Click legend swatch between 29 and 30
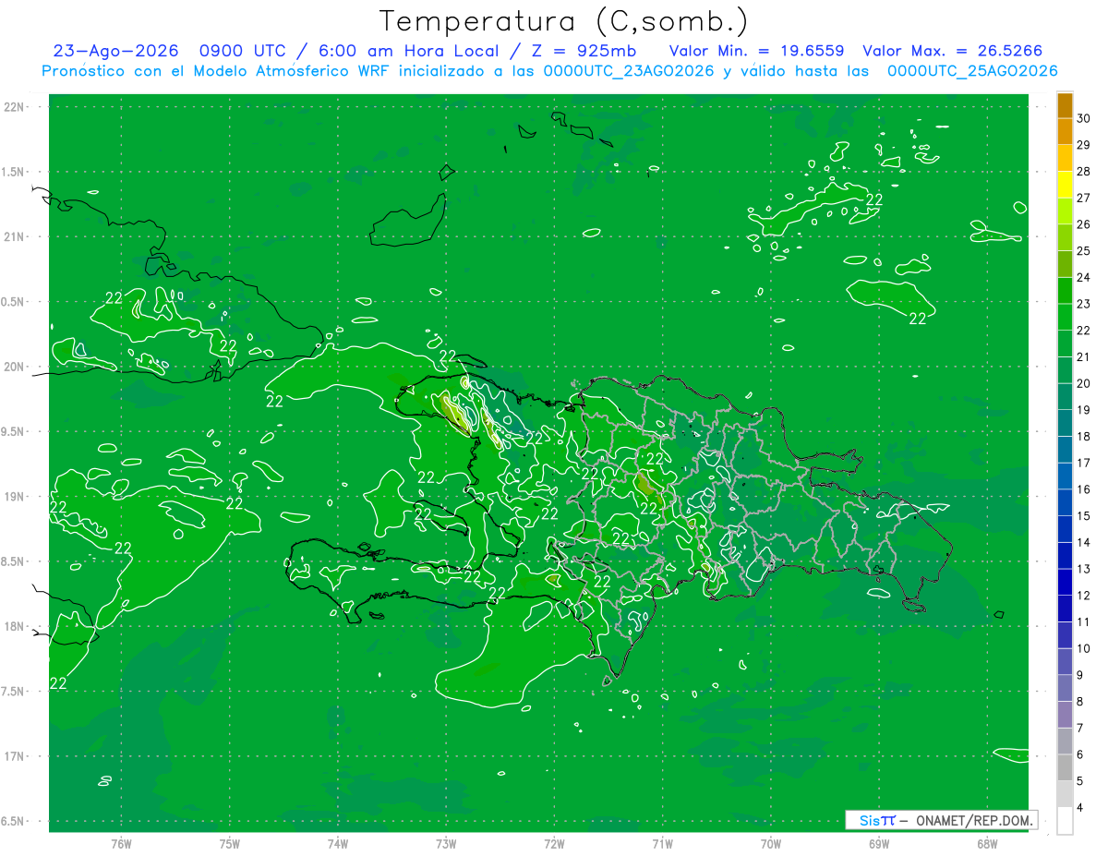Screen dimensions: 1108x856 (1065, 132)
